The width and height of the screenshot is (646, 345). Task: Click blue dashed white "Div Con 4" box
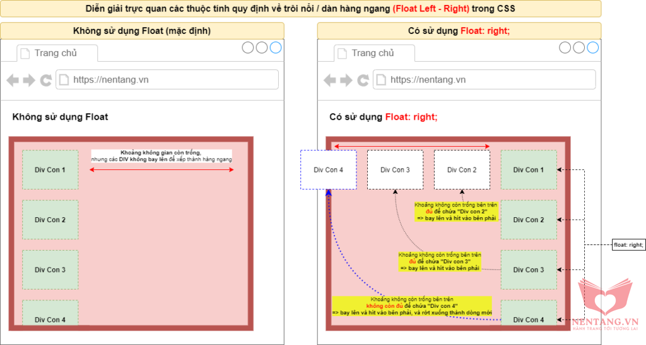329,169
